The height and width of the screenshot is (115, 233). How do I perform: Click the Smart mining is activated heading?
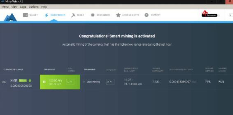(x=117, y=36)
